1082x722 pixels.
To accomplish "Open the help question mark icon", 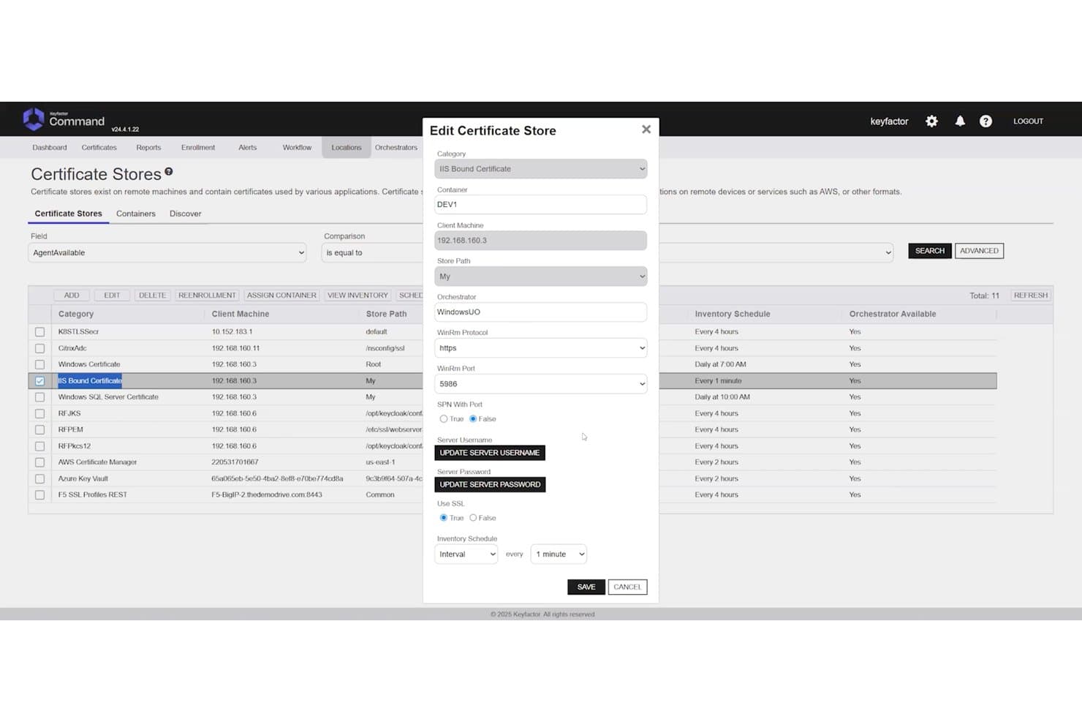I will coord(985,121).
